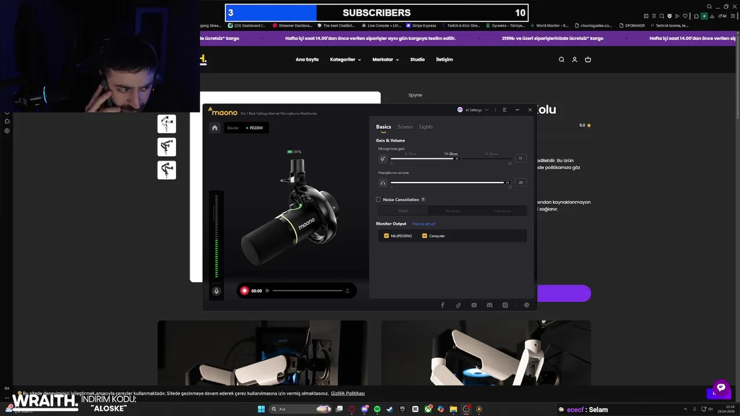Open the feedback chat icon in Maono footer
Viewport: 740px width, 416px height.
pyautogui.click(x=526, y=305)
